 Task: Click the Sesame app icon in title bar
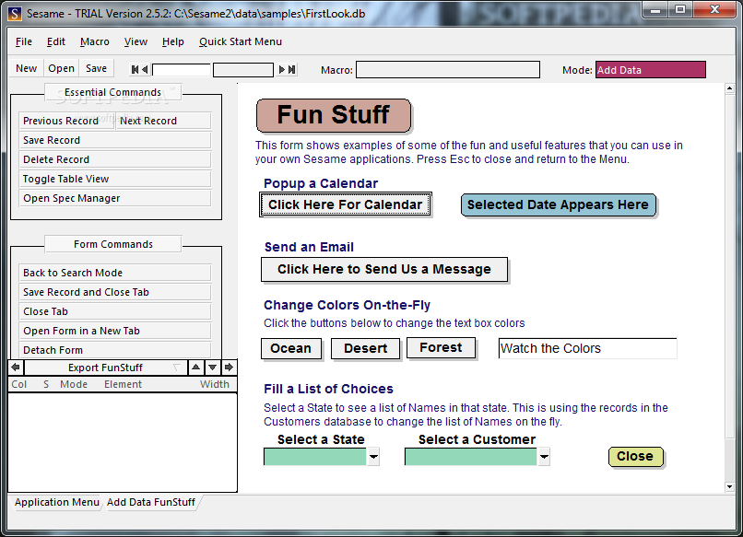pyautogui.click(x=15, y=13)
